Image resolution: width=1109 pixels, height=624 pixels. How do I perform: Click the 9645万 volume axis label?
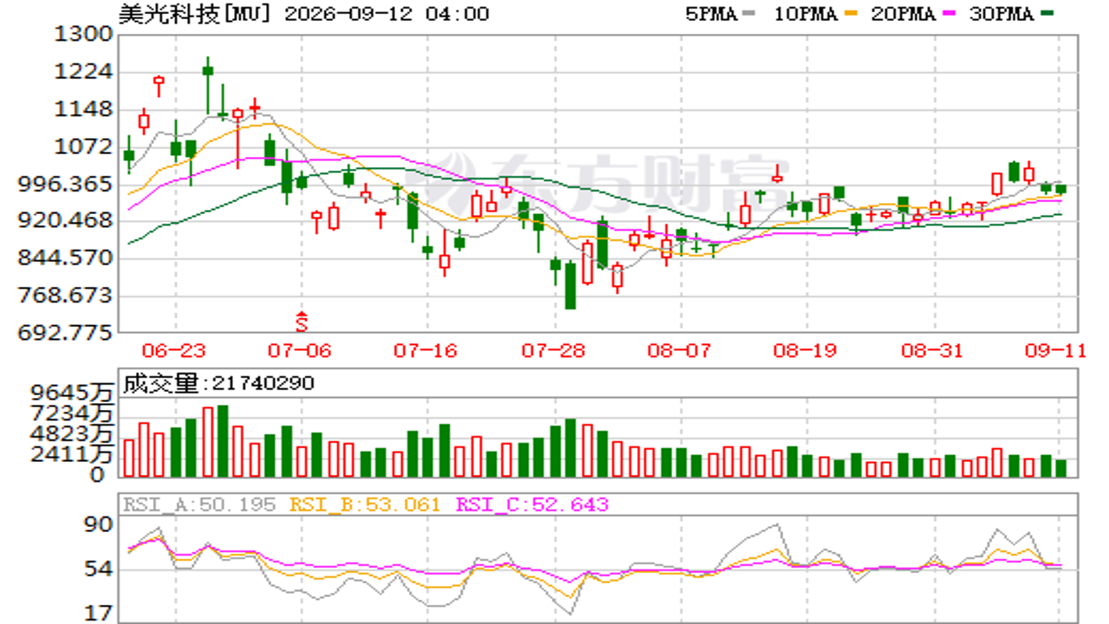[x=72, y=393]
